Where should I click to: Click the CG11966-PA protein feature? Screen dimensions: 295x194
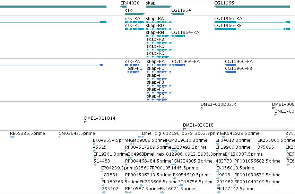(230, 65)
